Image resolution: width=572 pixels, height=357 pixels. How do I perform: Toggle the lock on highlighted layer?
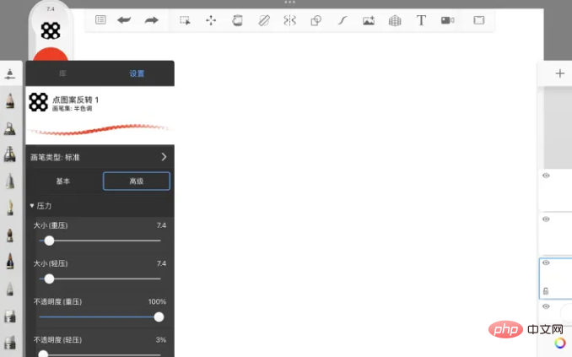(x=546, y=291)
